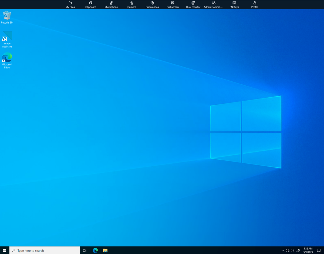Click the taskbar search box
Image resolution: width=324 pixels, height=254 pixels.
pos(45,250)
